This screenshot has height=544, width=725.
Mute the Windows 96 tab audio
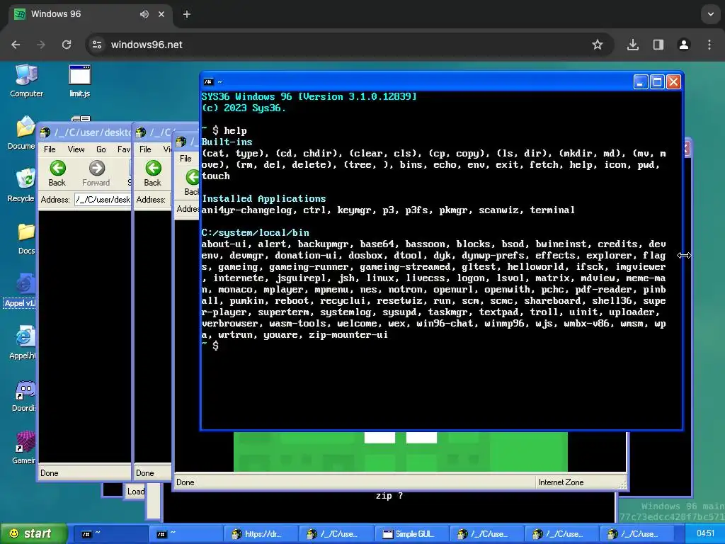tap(144, 14)
